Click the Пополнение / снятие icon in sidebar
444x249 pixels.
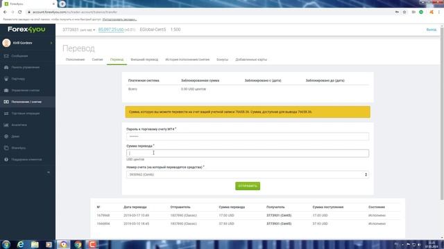[x=6, y=102]
